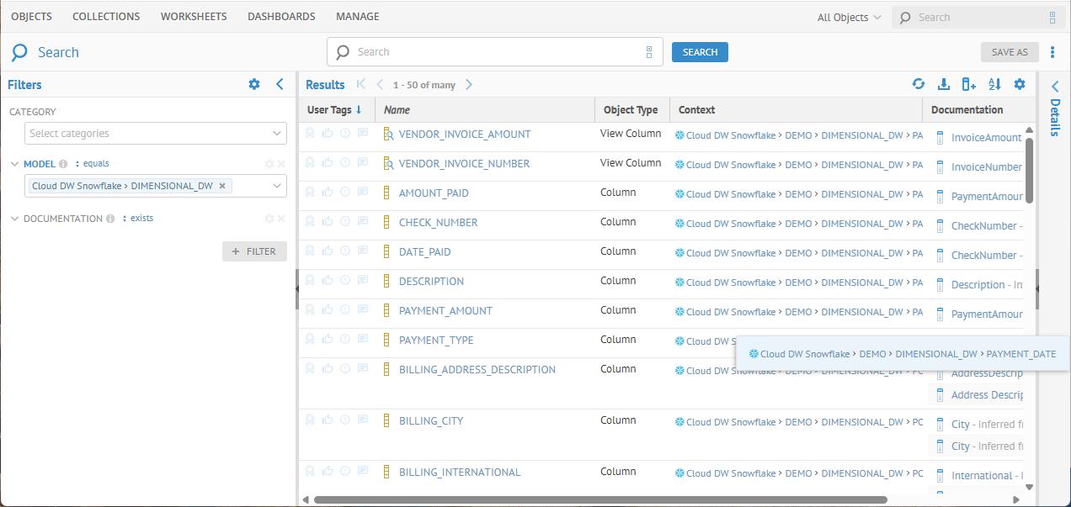Screen dimensions: 1071x507
Task: Click the blue SEARCH button
Action: tap(700, 52)
